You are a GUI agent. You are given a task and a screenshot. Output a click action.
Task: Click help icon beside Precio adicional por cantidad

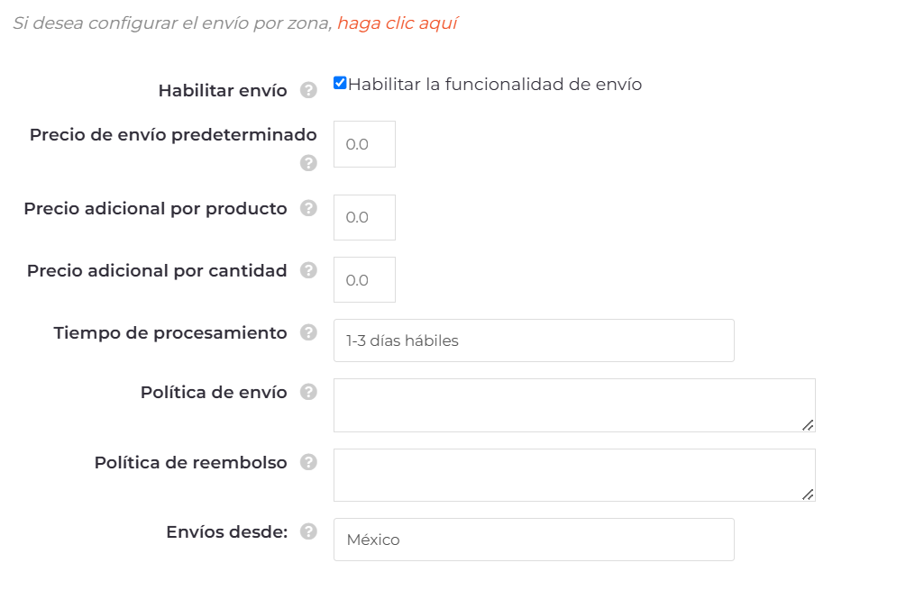tap(308, 270)
